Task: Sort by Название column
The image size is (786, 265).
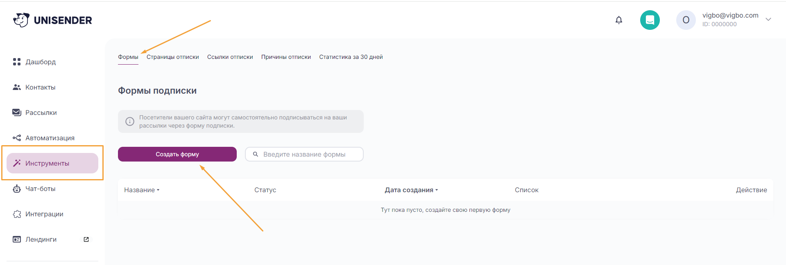Action: [x=142, y=190]
